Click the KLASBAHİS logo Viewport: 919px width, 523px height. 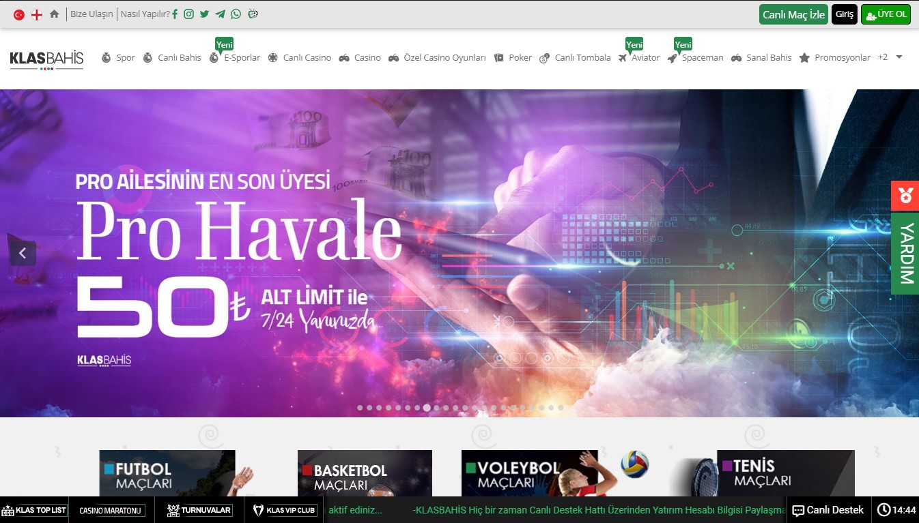46,60
